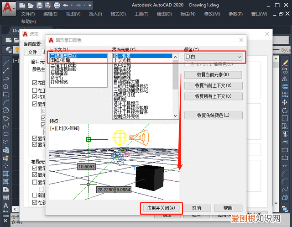Toggle the checkbox starting with 在图 in Options dialog
Screen dimensions: 292x227
[x=35, y=83]
